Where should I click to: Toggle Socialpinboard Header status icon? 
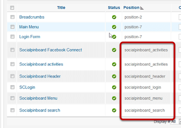[x=114, y=76]
